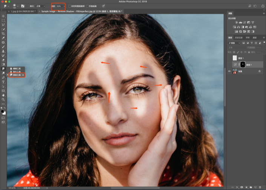Screen dimensions: 266x190
Task: Enable 手指绘画 checkbox
Action: pos(88,6)
